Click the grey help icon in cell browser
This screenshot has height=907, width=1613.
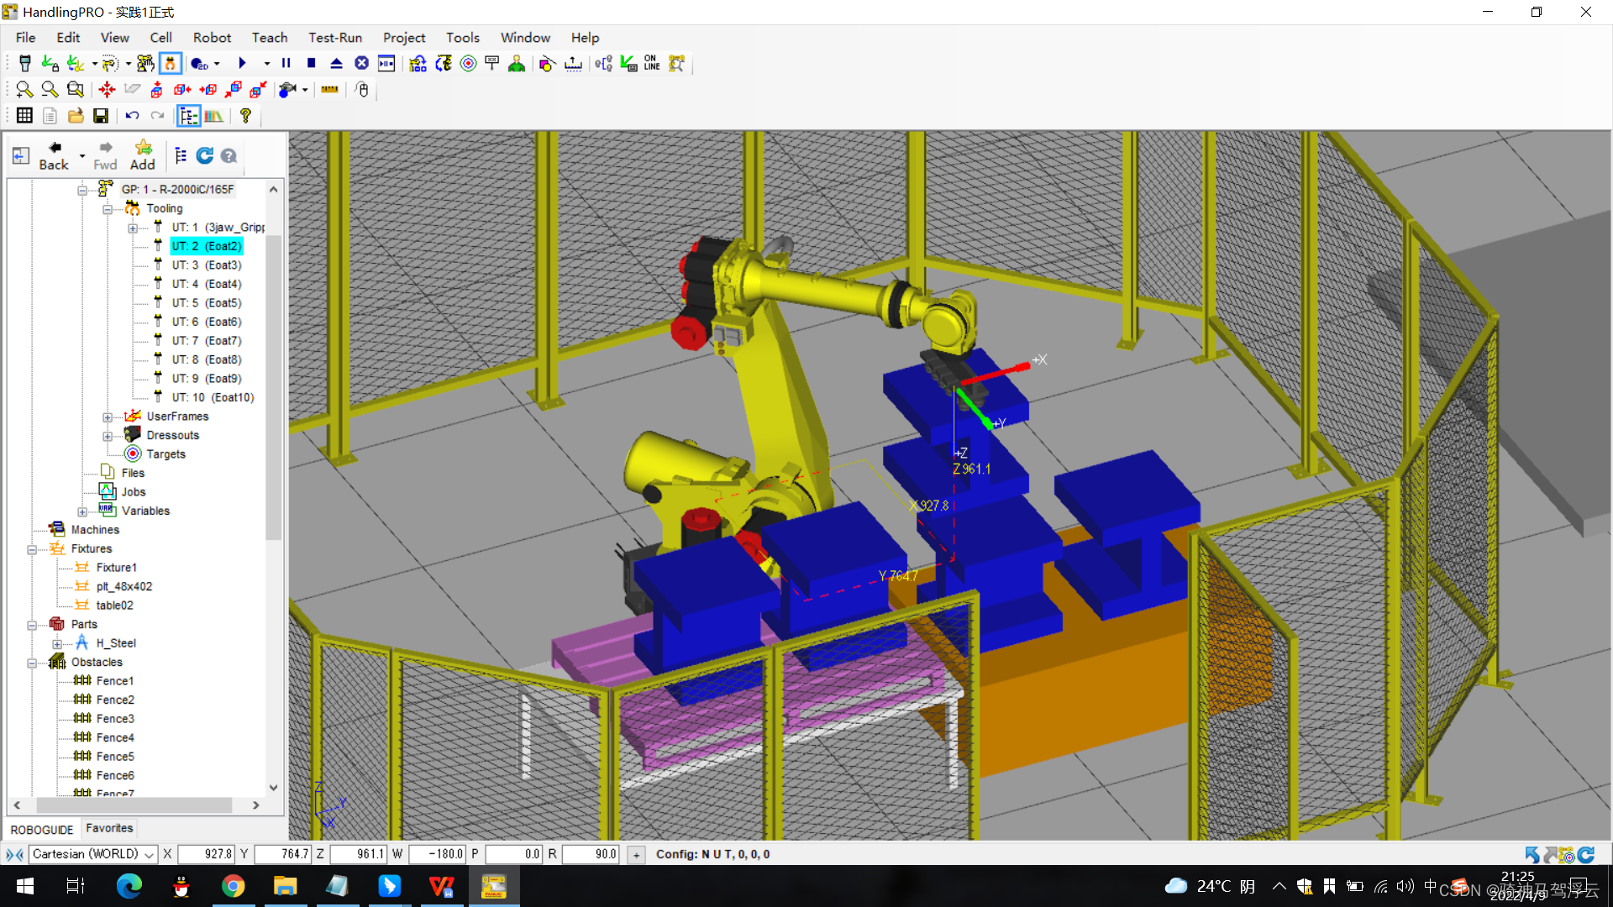229,155
